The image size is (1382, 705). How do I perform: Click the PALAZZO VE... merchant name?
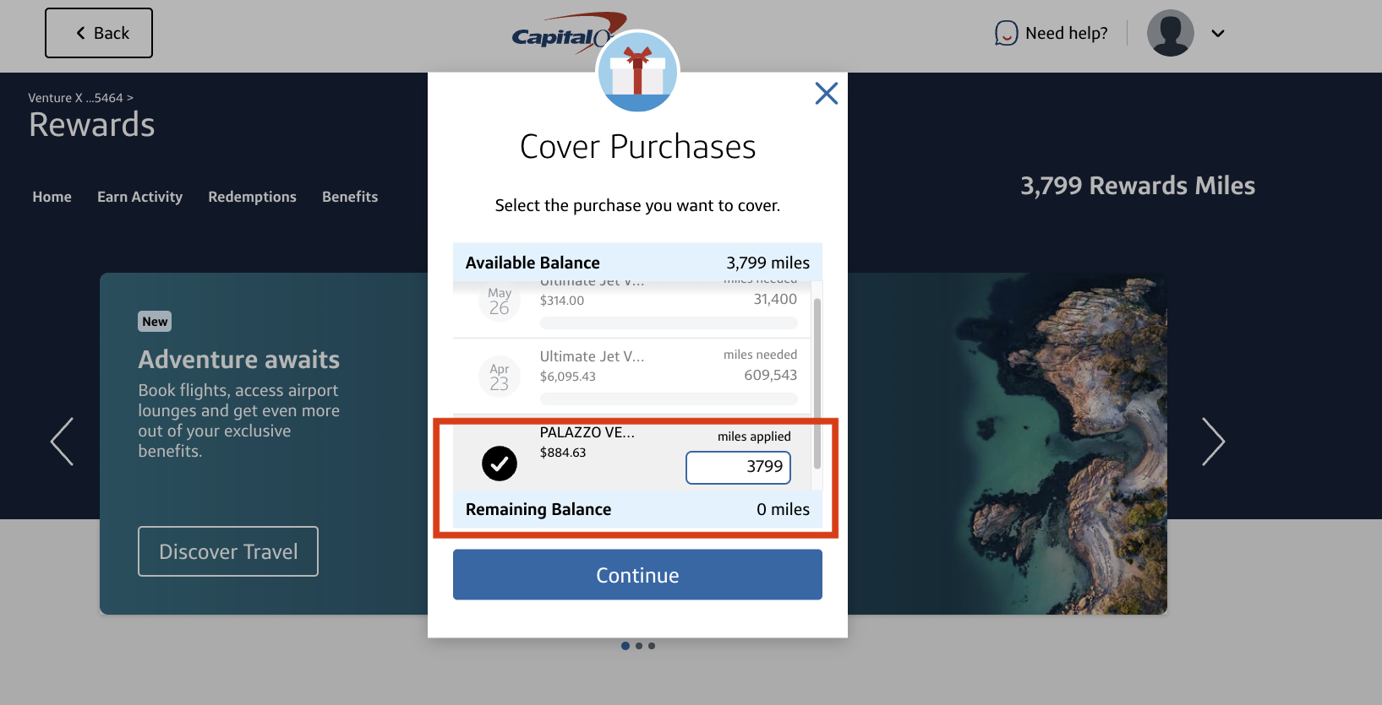pyautogui.click(x=587, y=432)
